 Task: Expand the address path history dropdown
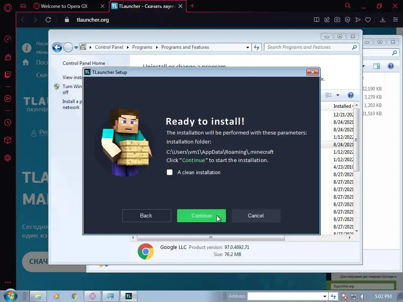pos(248,47)
